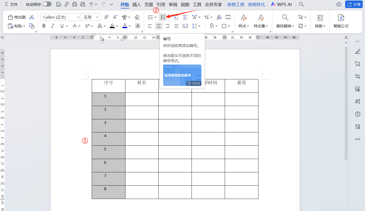Apply italic formatting
Viewport: 365px width, 211px height.
point(53,26)
